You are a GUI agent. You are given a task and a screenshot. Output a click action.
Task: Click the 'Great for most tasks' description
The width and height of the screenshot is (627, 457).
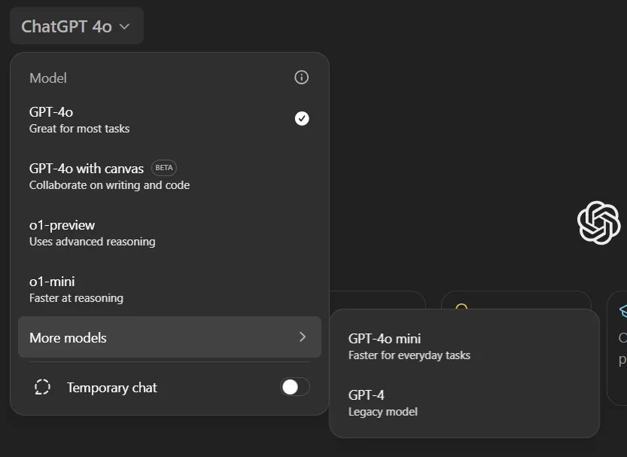[79, 129]
